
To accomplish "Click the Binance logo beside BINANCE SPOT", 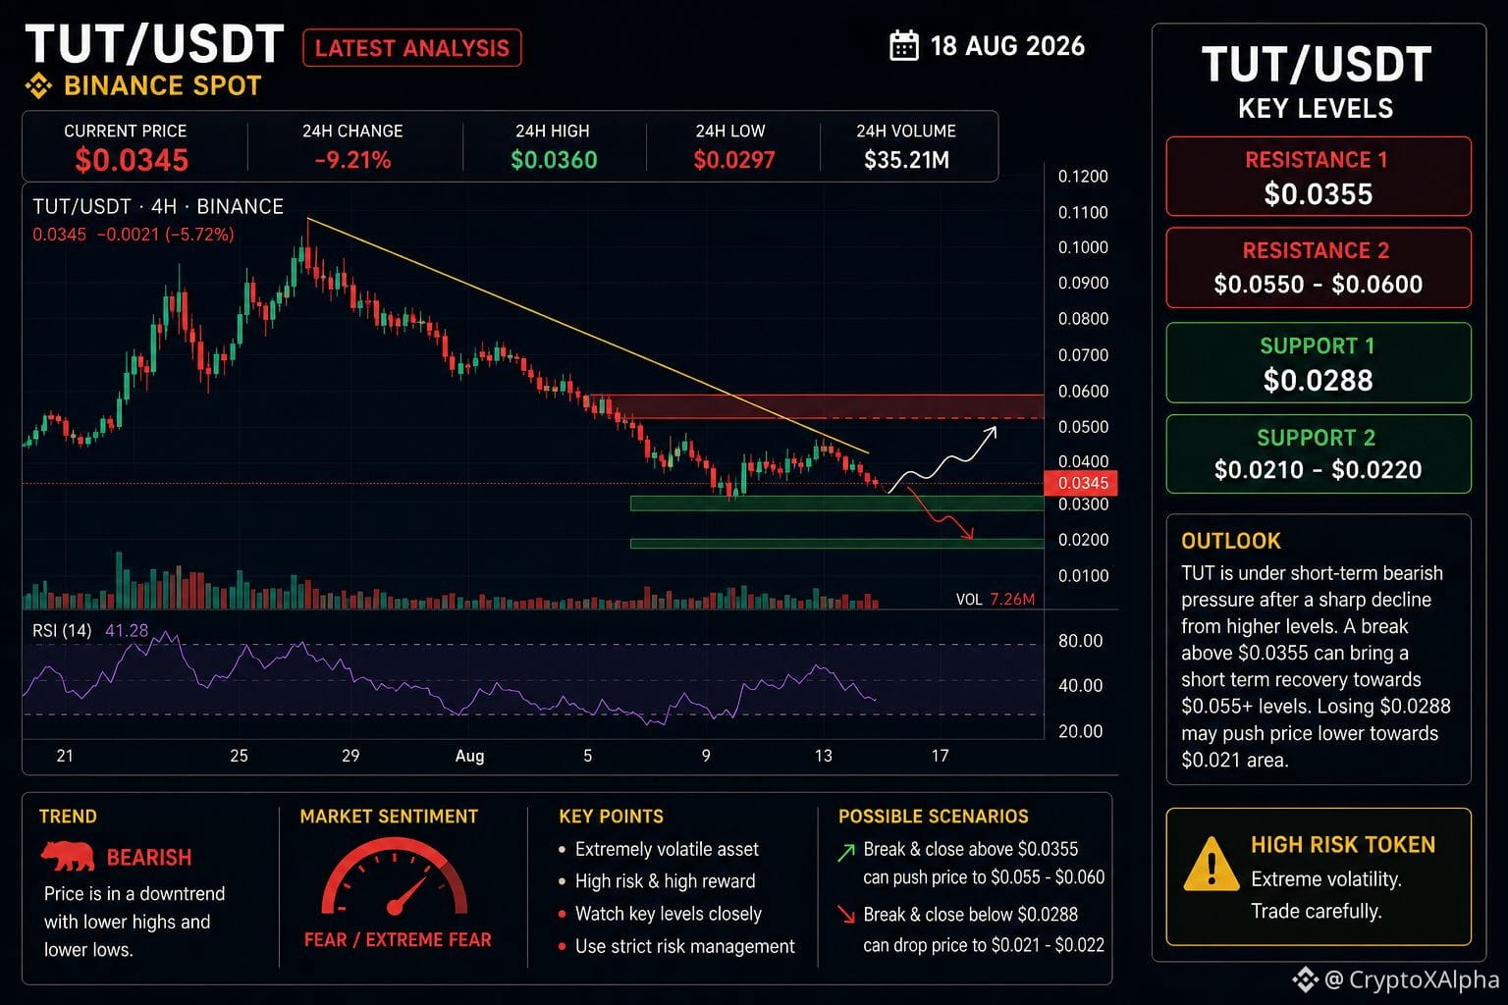I will (38, 86).
